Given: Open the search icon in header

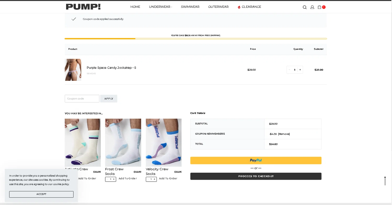Looking at the screenshot, I should pyautogui.click(x=304, y=7).
